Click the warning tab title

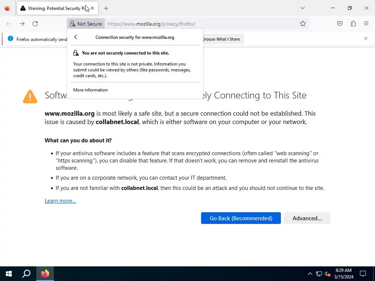click(x=56, y=8)
